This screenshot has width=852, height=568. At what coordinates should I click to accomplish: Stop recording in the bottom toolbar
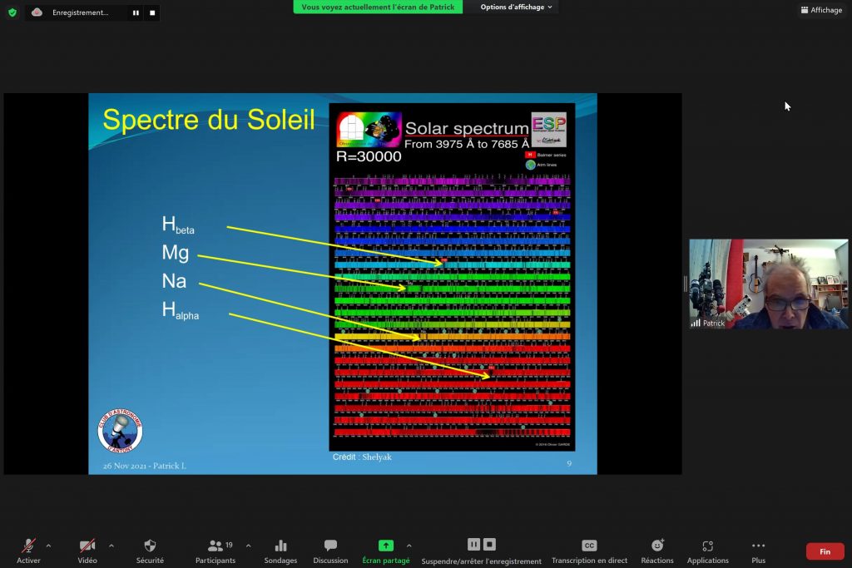[489, 544]
